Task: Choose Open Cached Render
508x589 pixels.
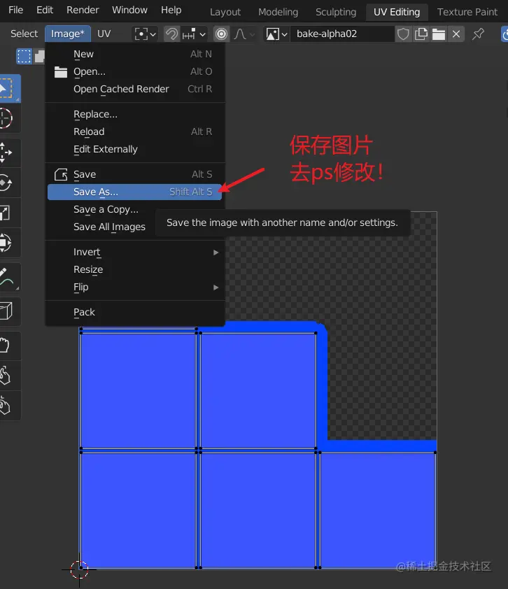Action: [x=135, y=89]
